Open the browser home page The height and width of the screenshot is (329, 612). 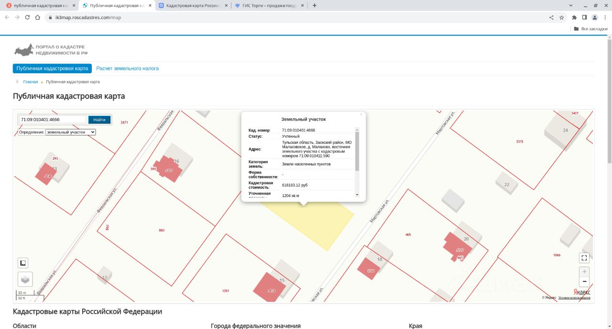37,17
